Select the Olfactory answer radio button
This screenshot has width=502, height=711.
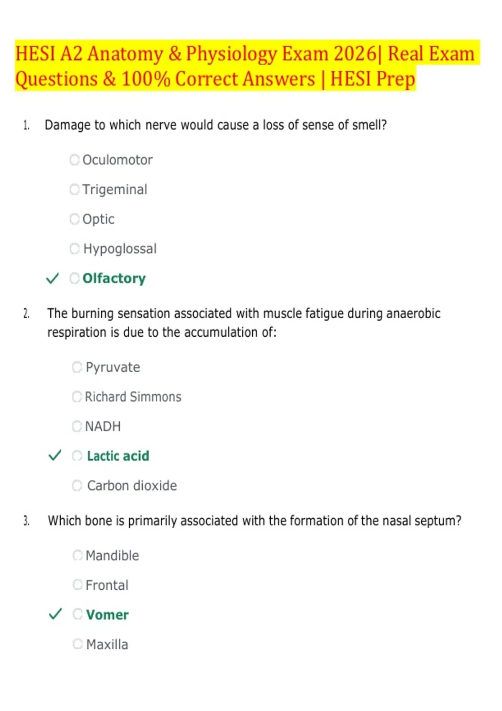(x=74, y=278)
